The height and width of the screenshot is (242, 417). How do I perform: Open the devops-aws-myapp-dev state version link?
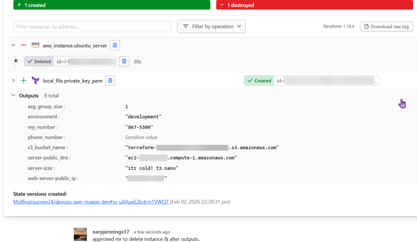click(91, 202)
